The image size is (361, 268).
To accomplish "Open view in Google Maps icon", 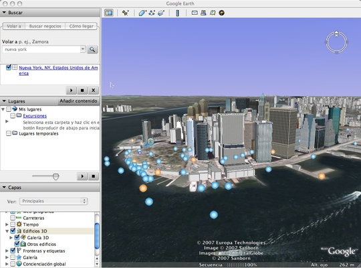I will (213, 13).
